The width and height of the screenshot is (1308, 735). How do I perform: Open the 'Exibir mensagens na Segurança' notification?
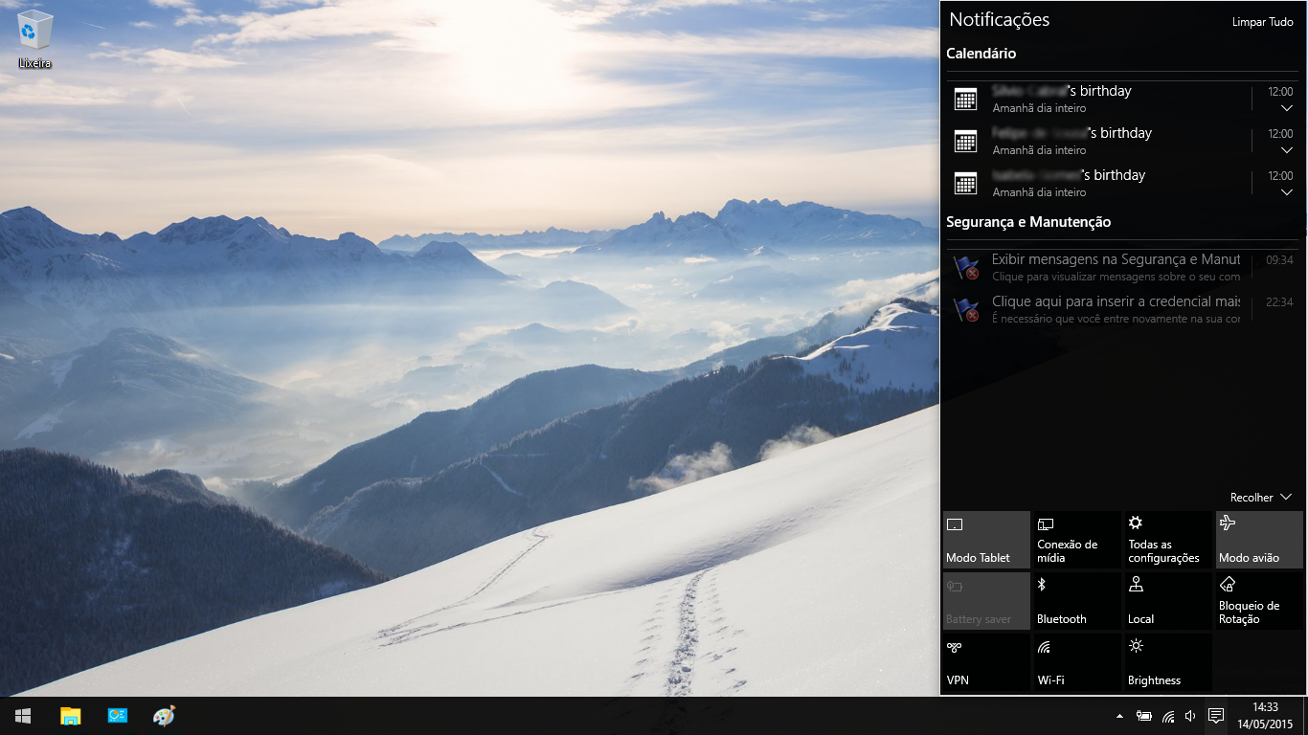click(1116, 267)
